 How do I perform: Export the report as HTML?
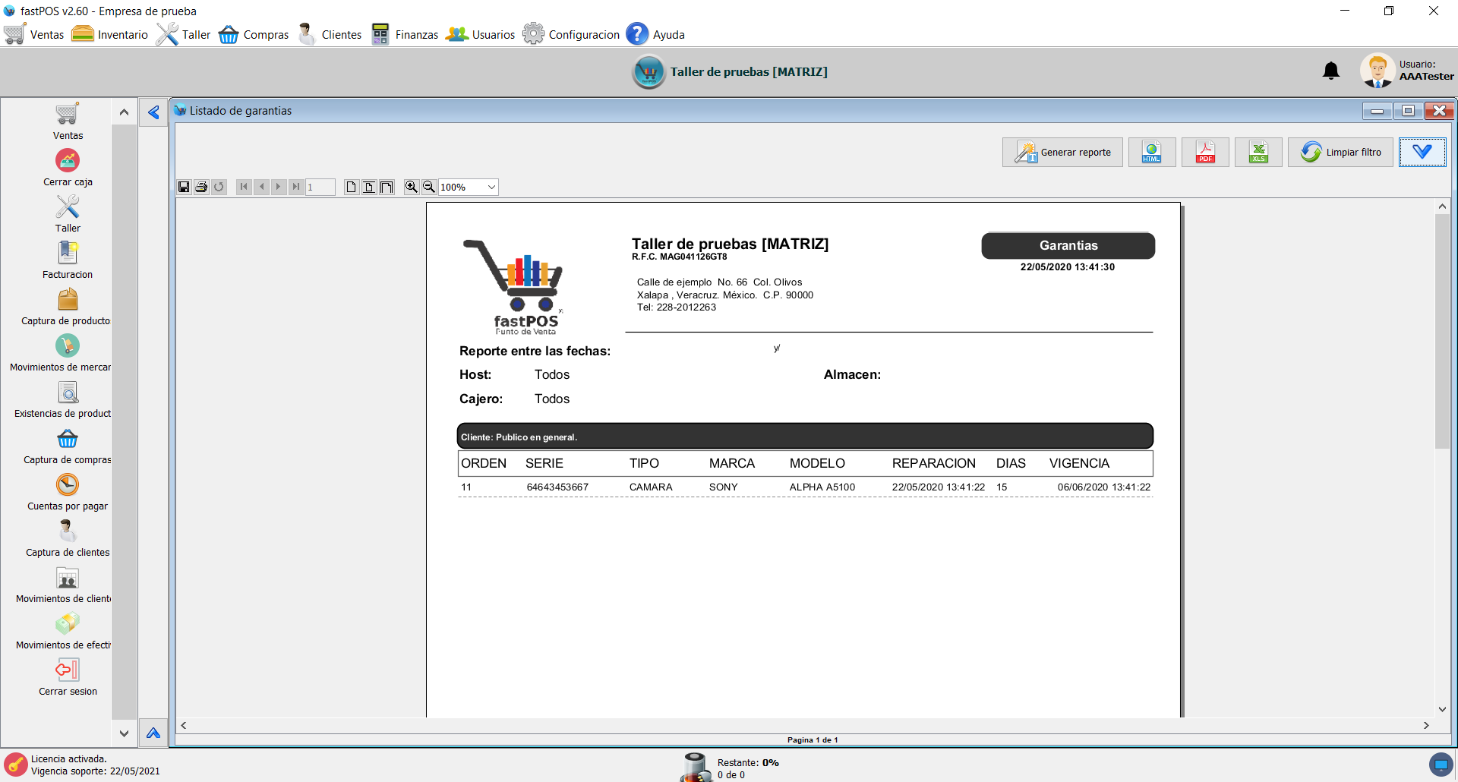click(1152, 153)
